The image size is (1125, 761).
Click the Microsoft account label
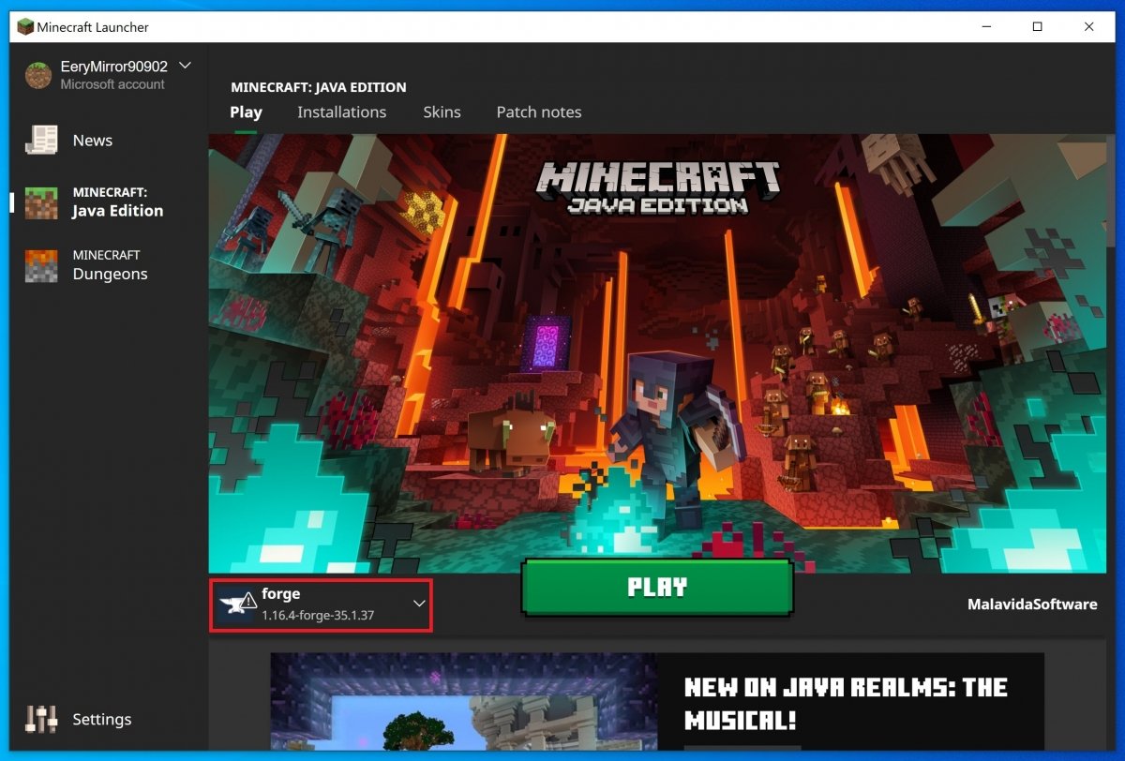click(112, 84)
